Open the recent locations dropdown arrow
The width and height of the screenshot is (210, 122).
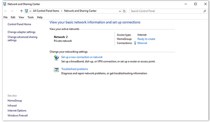[x=17, y=11]
